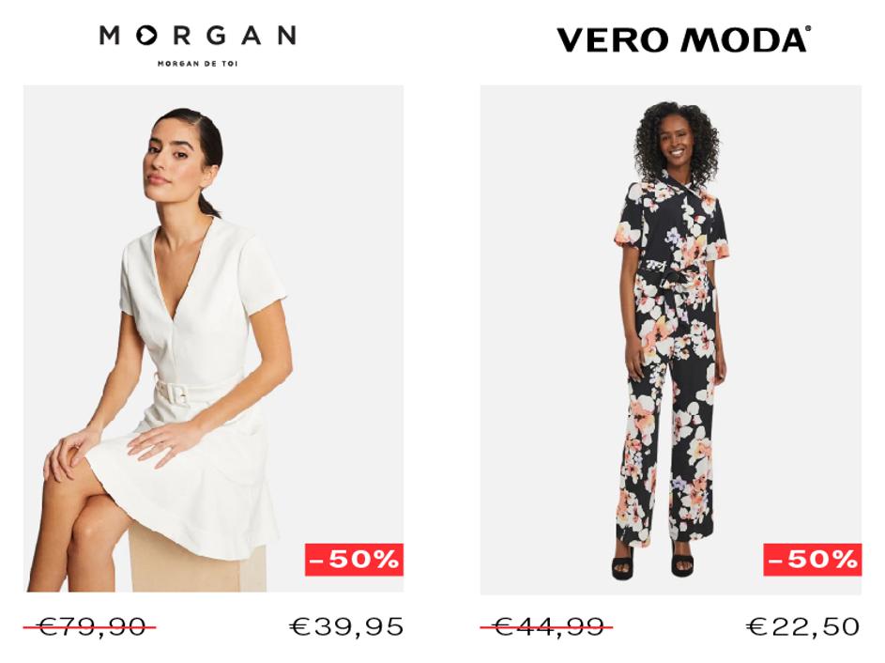This screenshot has height=663, width=885.
Task: Open the floral Vero Moda jumpsuit image
Action: tap(670, 339)
